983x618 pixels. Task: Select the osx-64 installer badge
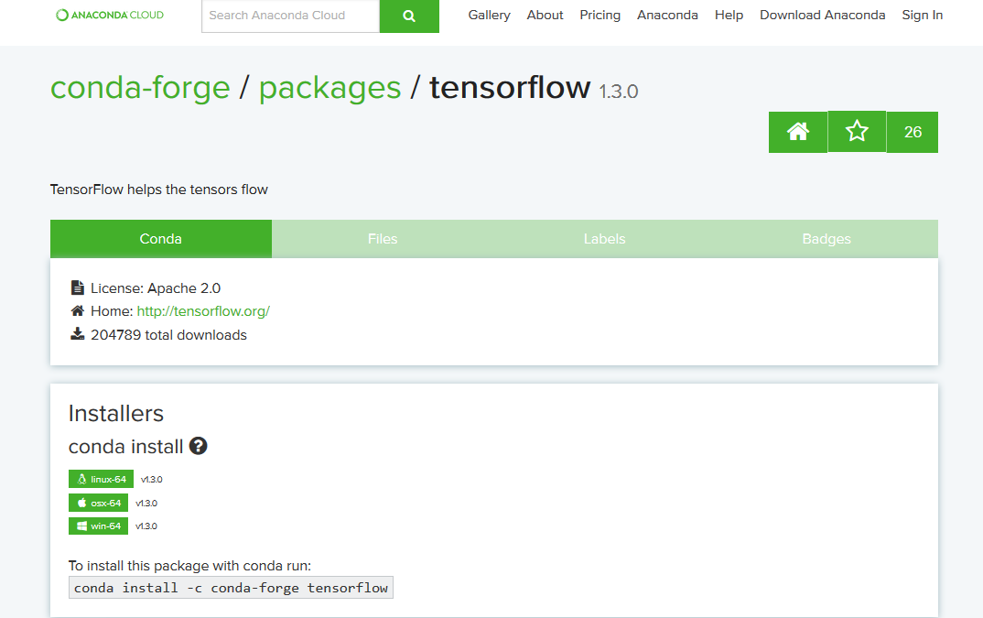coord(99,503)
